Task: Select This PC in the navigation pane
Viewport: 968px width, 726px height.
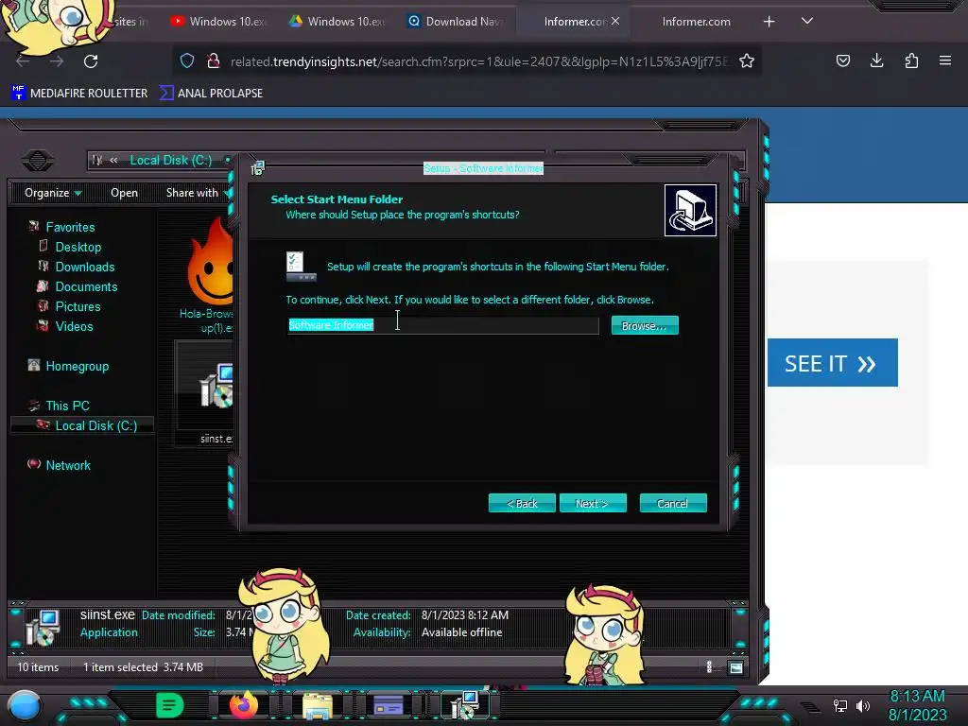Action: pyautogui.click(x=67, y=406)
